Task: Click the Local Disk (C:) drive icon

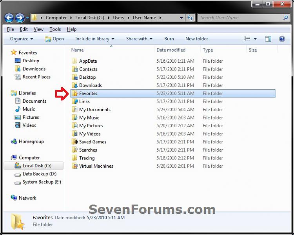Action: coord(18,165)
